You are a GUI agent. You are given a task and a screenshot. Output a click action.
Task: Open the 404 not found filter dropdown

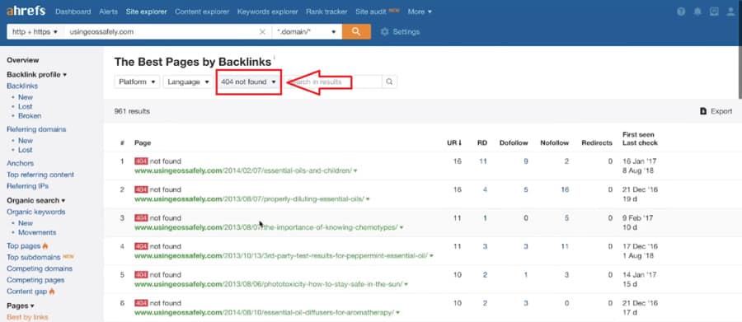pos(248,82)
